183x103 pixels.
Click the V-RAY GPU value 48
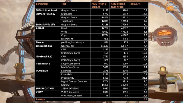pos(107,96)
